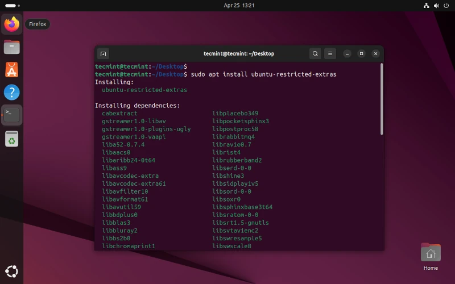Click the terminal title bar text

click(239, 54)
